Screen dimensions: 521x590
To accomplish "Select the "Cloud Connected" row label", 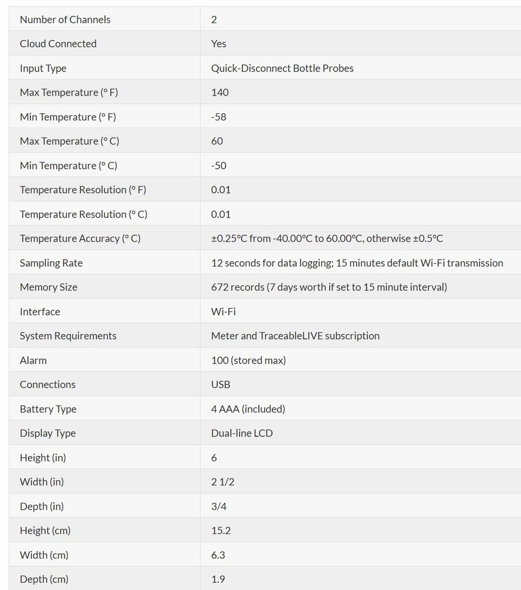I will pos(58,44).
